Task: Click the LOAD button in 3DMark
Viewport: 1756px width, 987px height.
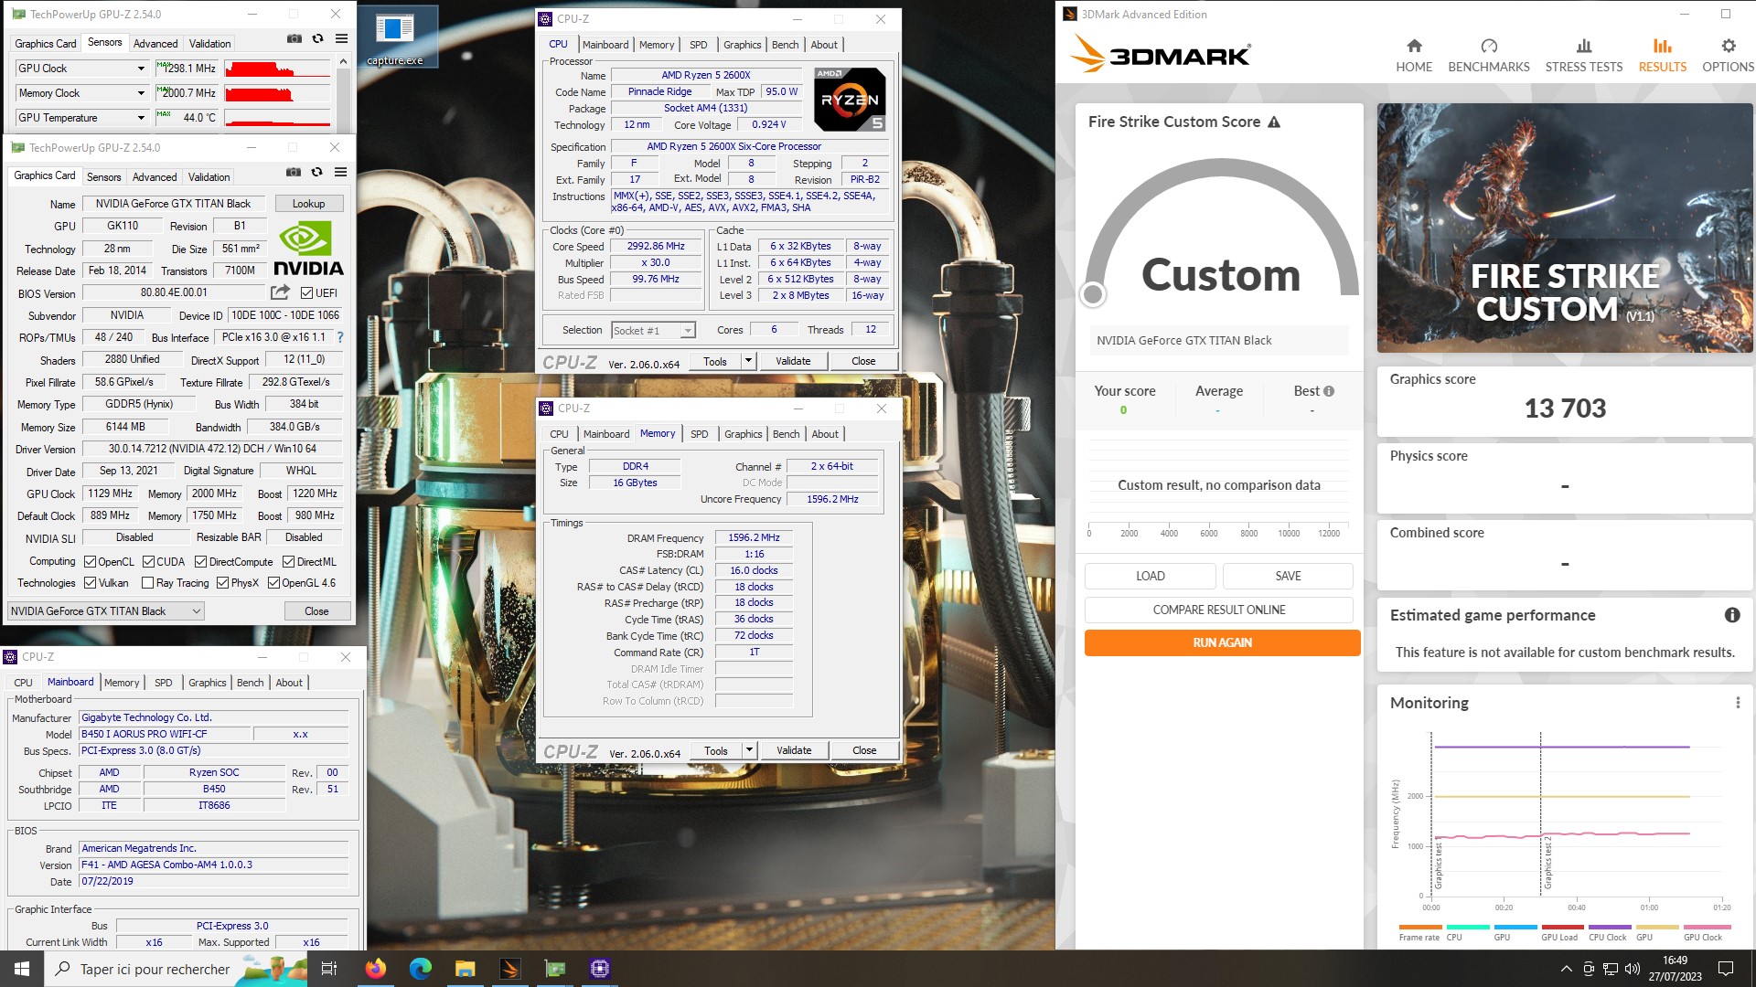Action: (x=1150, y=576)
